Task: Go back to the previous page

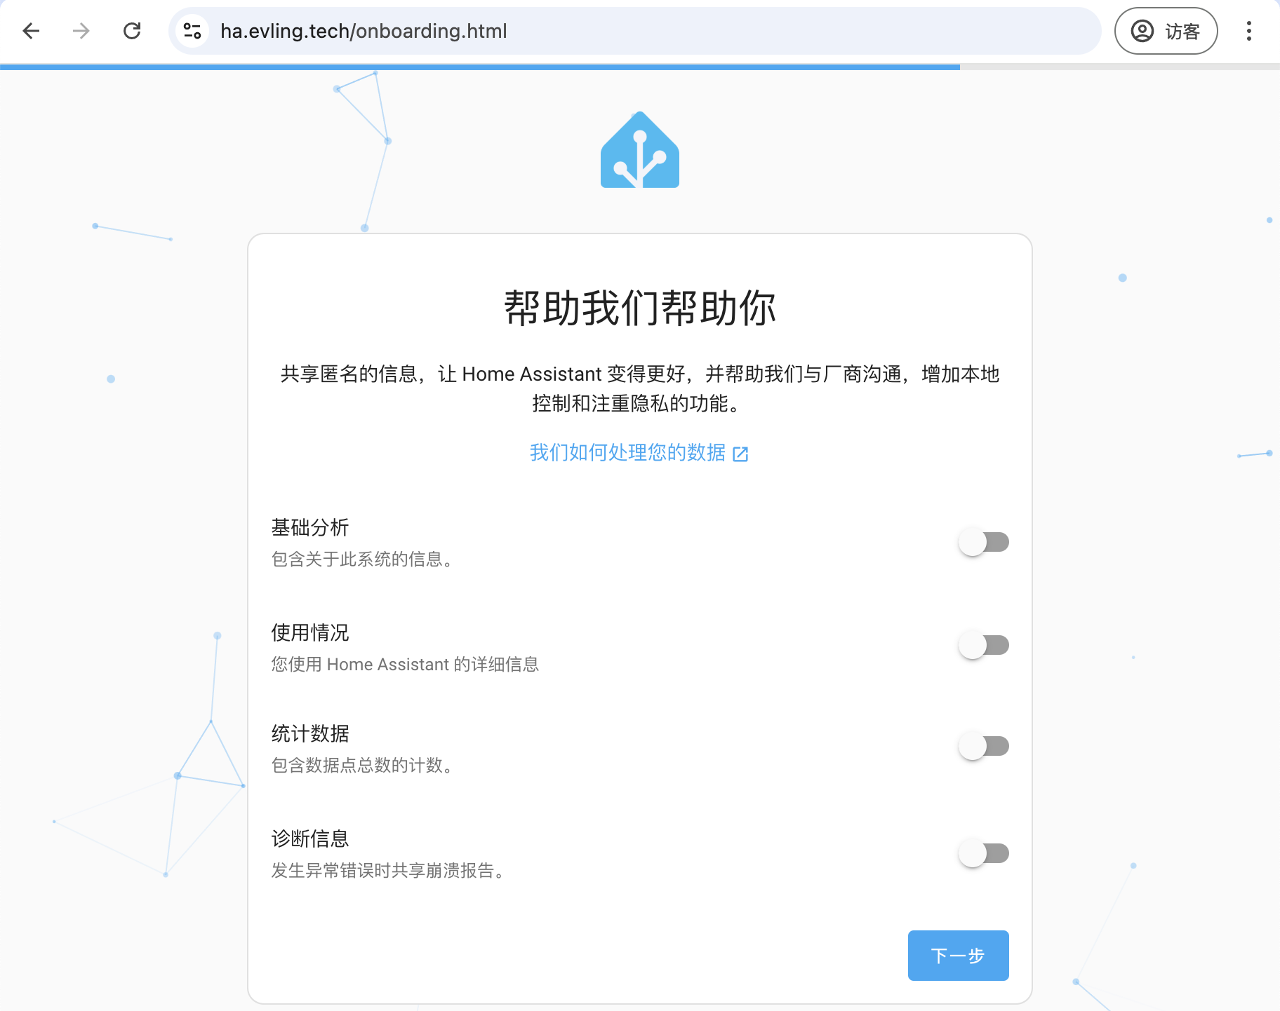Action: pyautogui.click(x=31, y=31)
